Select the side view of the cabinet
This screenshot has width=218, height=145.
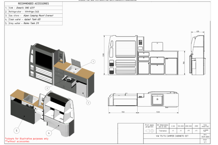pyautogui.click(x=199, y=54)
